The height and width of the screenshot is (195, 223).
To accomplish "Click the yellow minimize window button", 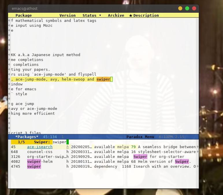I will (180, 9).
